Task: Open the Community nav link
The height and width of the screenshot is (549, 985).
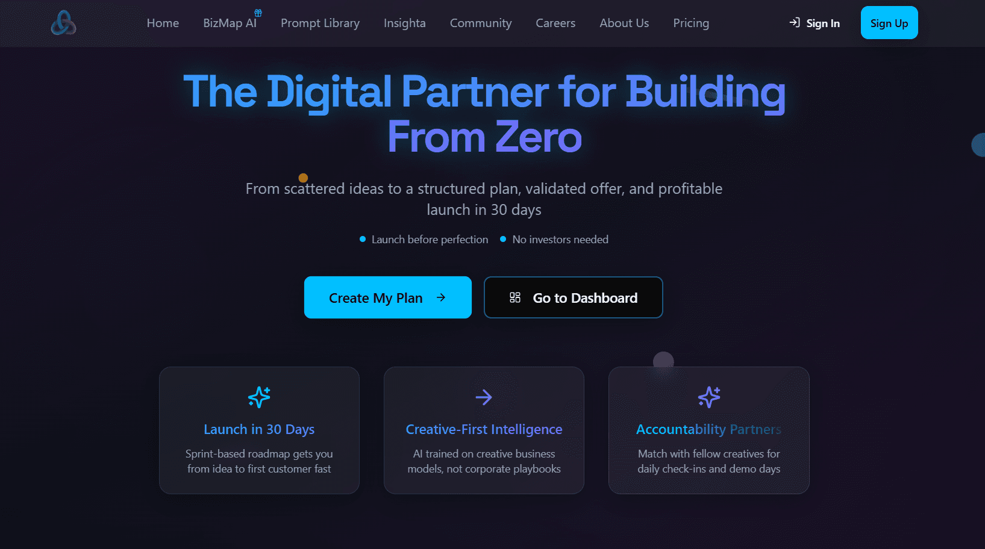Action: (x=481, y=23)
